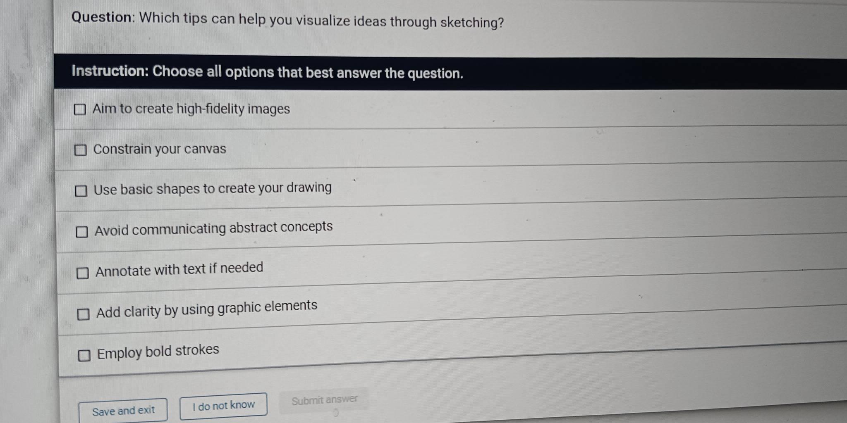
Task: Click the 'Use basic shapes to create your drawing' text
Action: coord(213,189)
